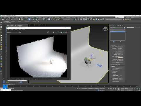
Task: Open the Rendering menu in main menu bar
Action: click(45, 17)
